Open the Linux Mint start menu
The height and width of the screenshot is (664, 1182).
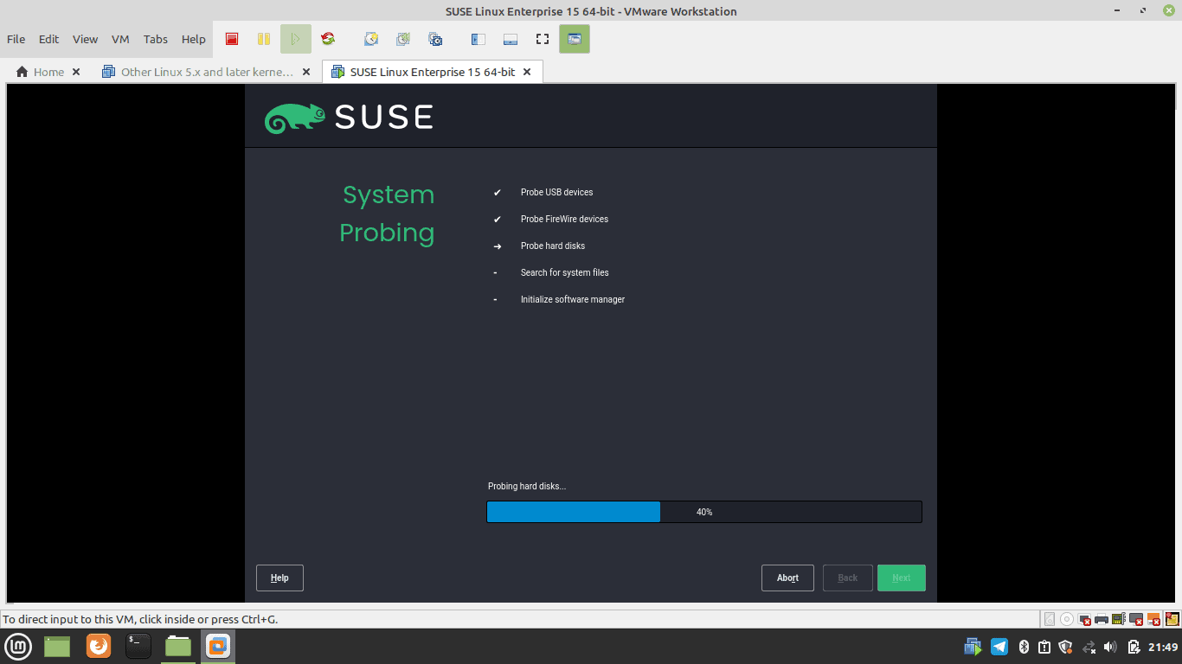click(18, 646)
